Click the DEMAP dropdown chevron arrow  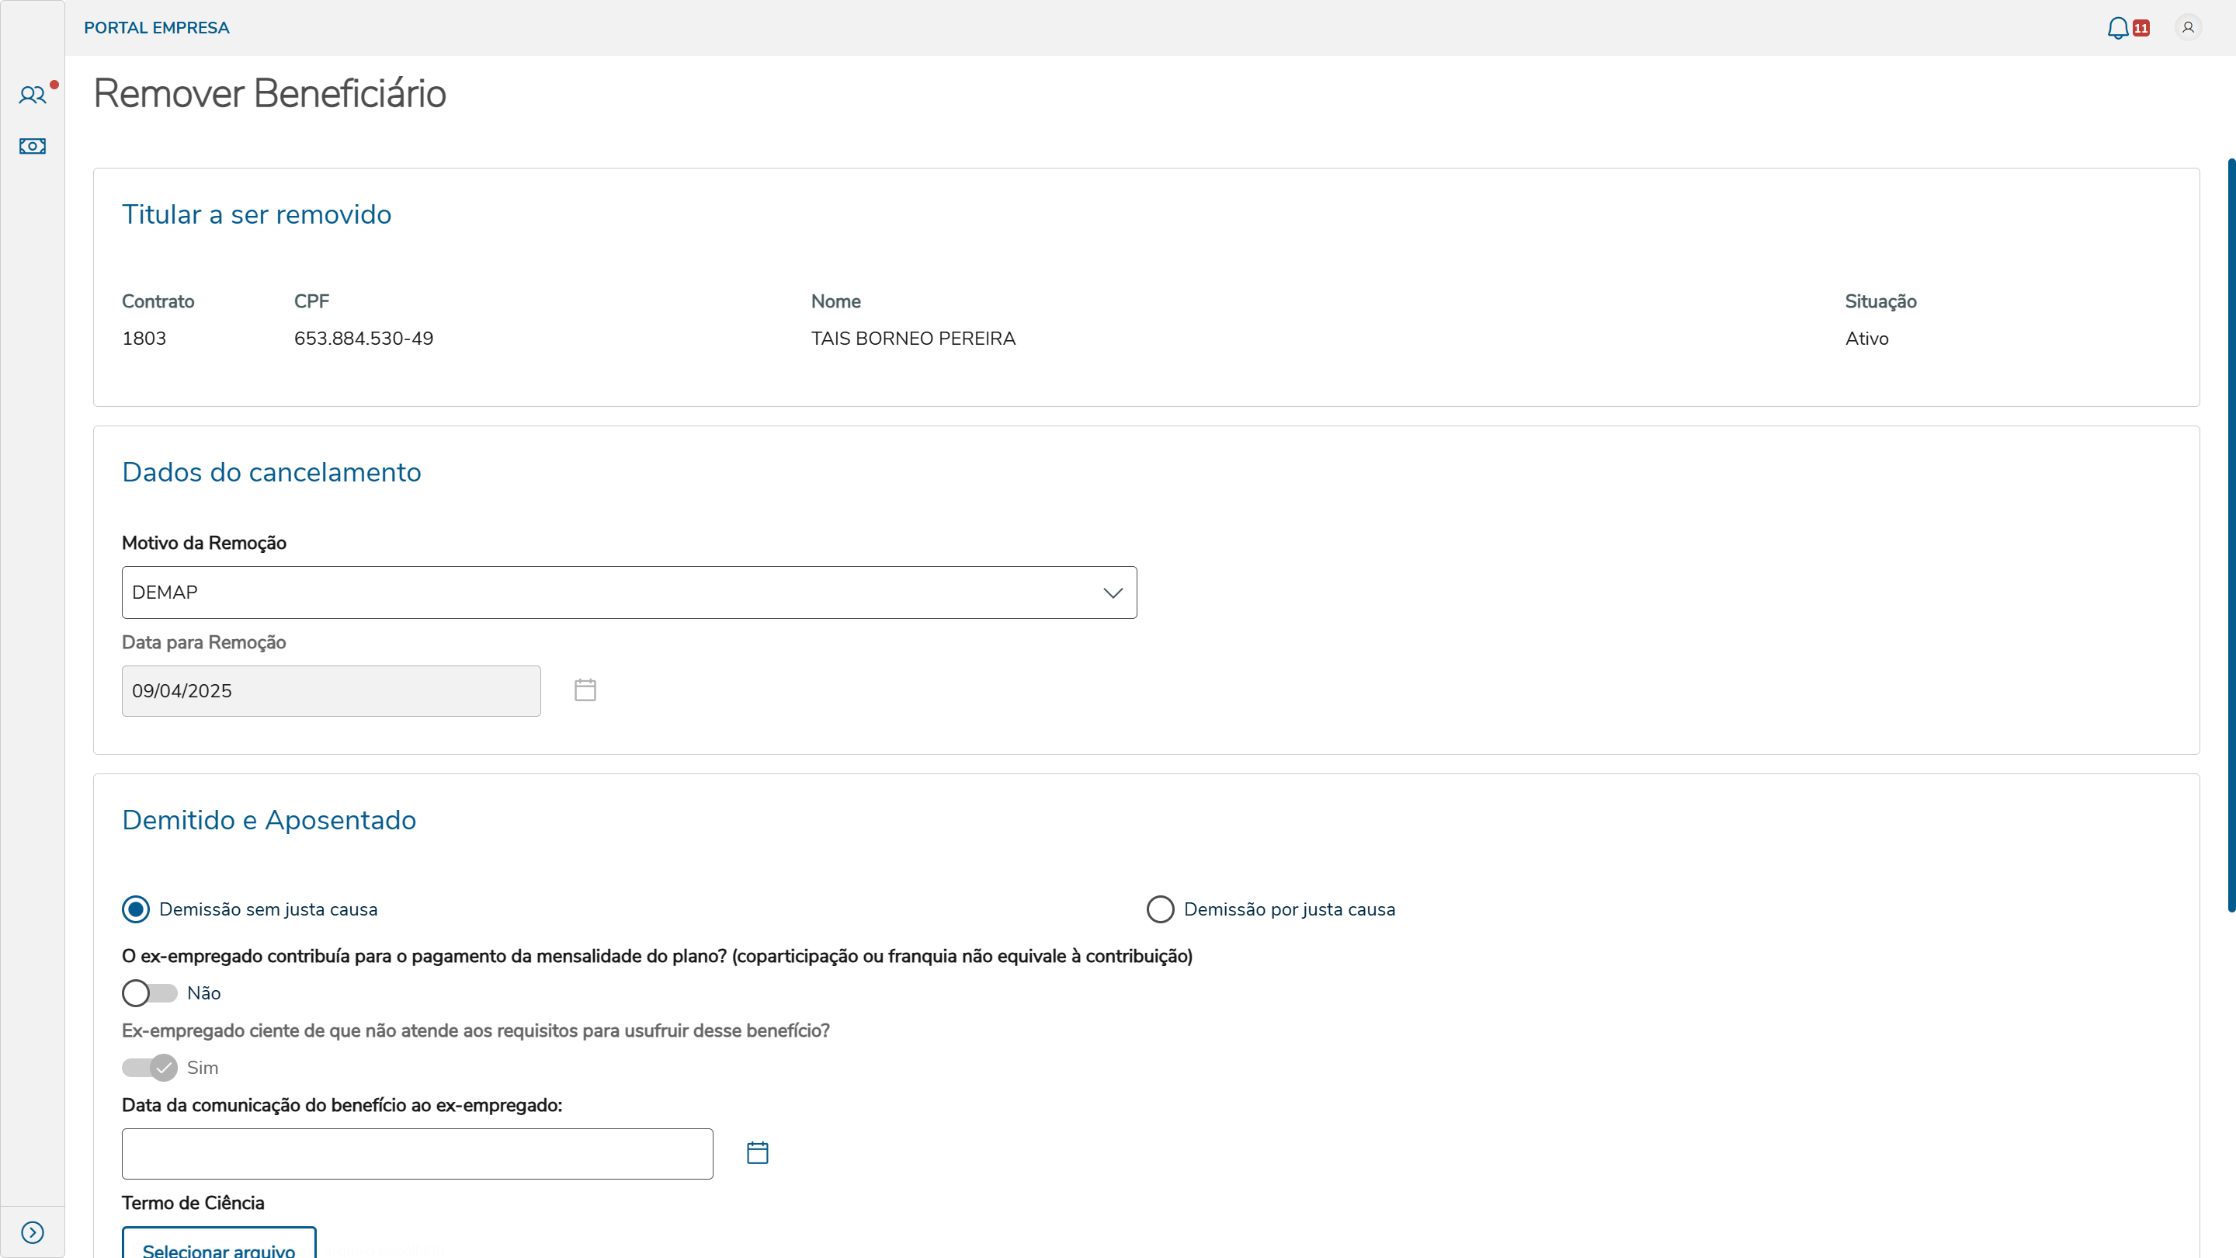pos(1113,592)
